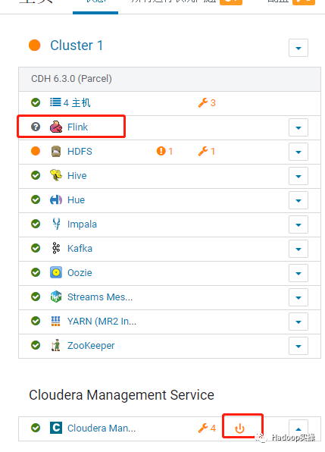The height and width of the screenshot is (452, 325).
Task: Click the Kafka service icon
Action: (56, 248)
